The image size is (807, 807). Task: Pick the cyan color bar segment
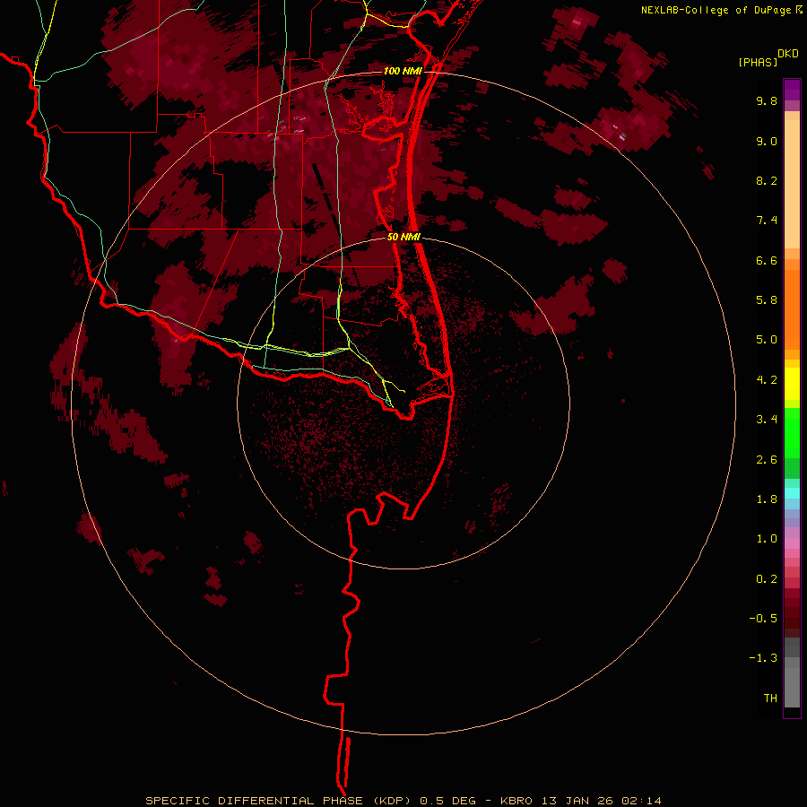[x=792, y=493]
